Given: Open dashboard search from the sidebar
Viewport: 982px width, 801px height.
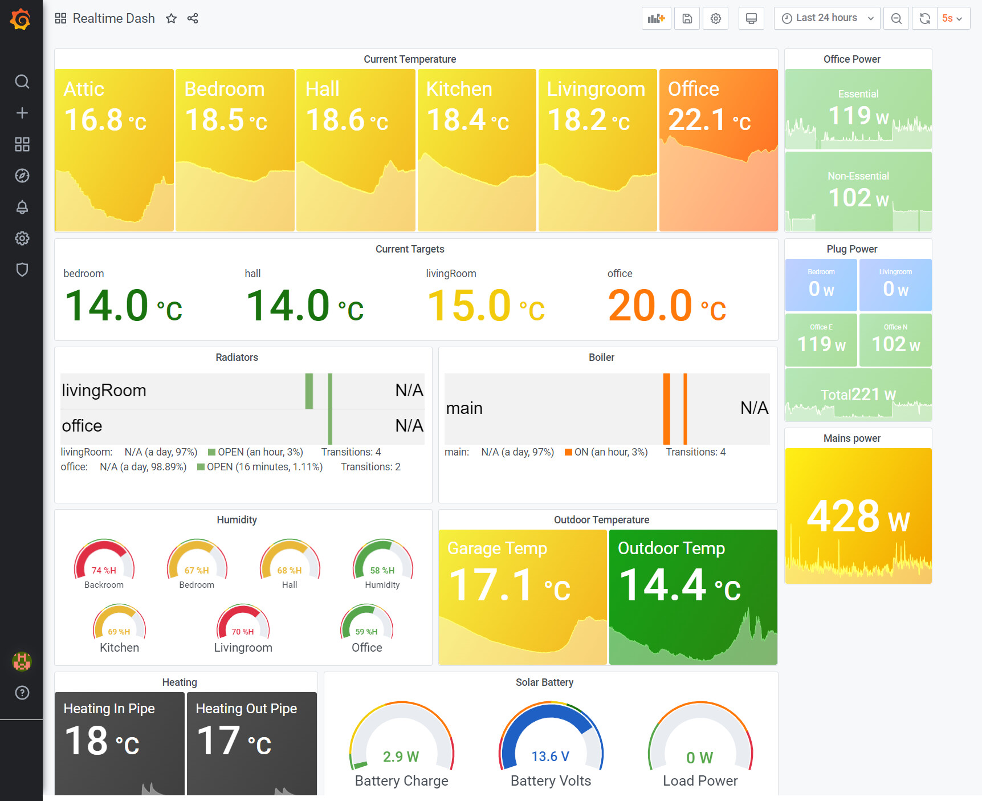Looking at the screenshot, I should click(x=22, y=82).
